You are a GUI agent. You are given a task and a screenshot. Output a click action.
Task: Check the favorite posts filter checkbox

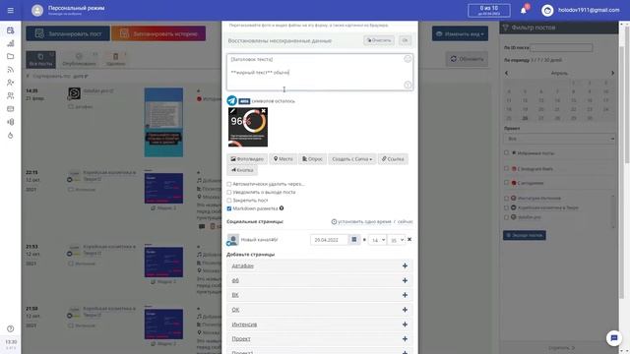[506, 153]
